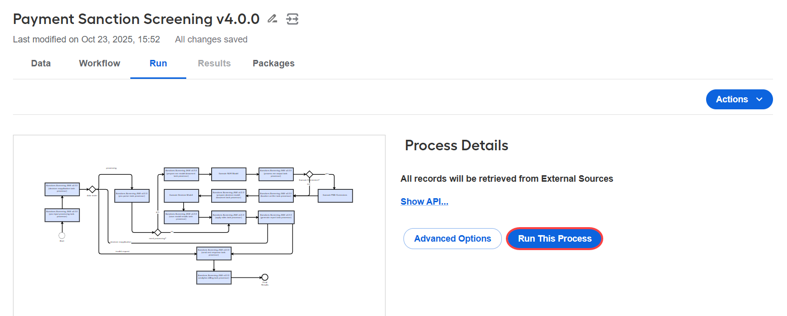
Task: Expand the Actions dropdown button
Action: pos(739,99)
